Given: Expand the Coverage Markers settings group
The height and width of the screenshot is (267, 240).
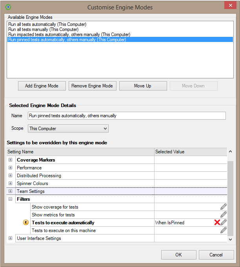Looking at the screenshot, I should 10,160.
